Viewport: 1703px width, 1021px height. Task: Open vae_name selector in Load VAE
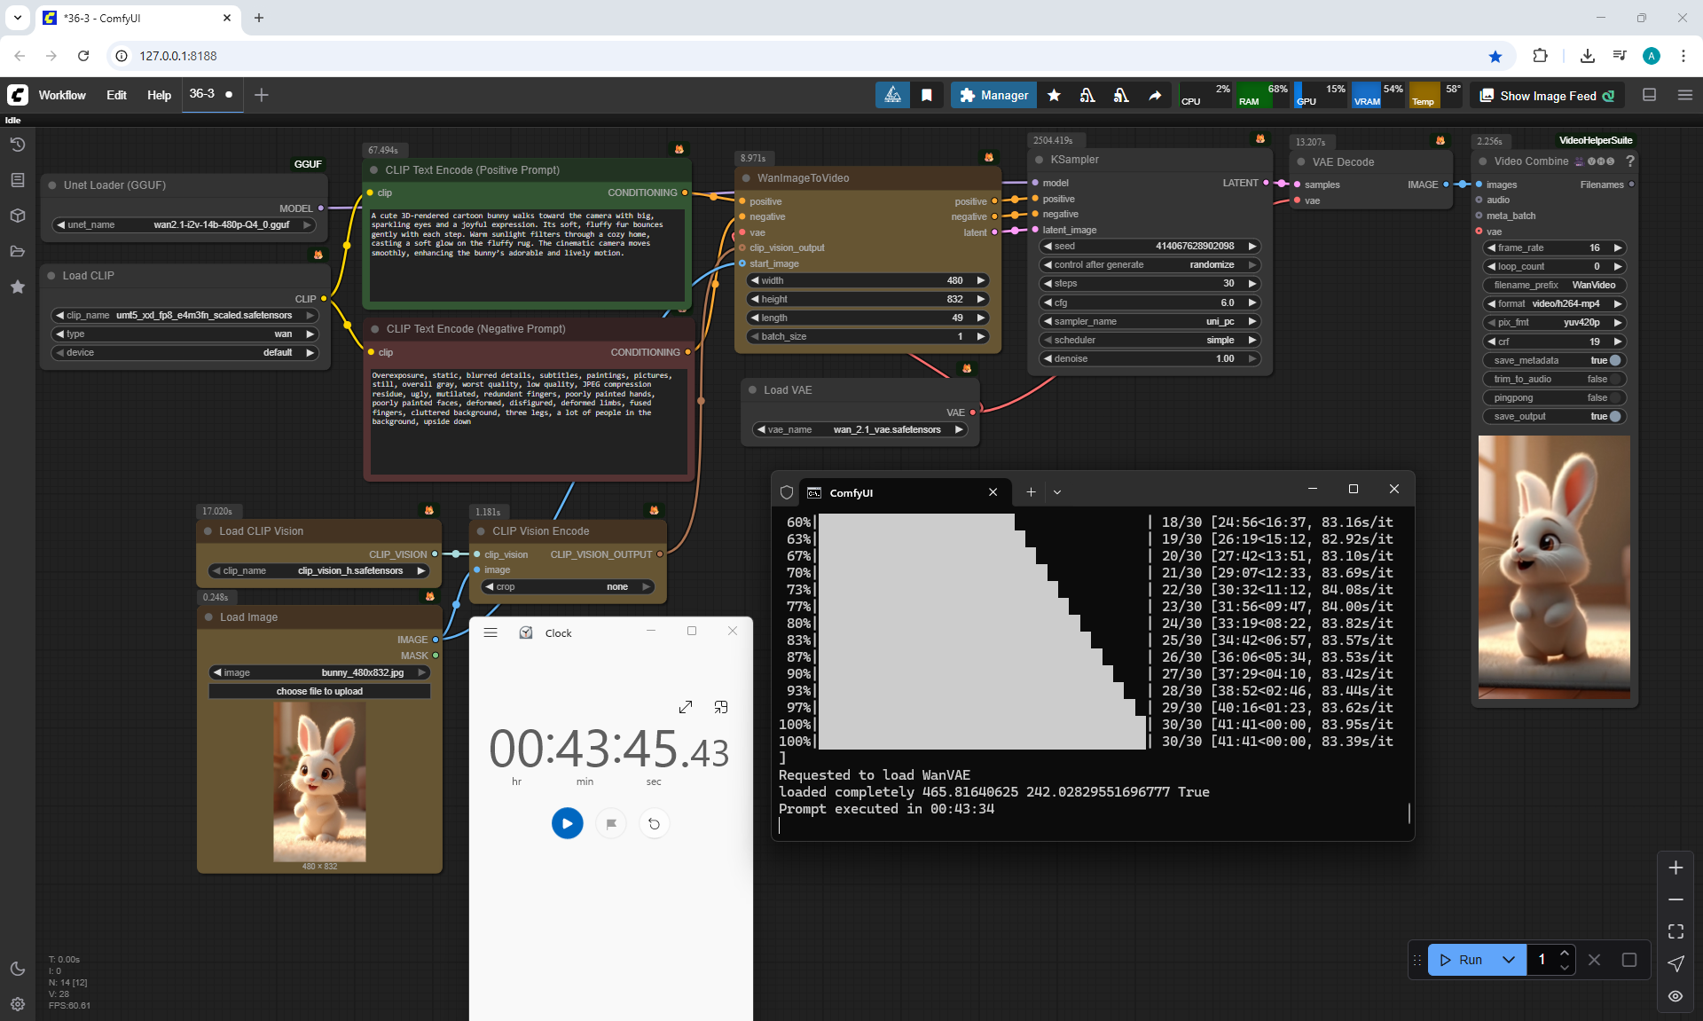pyautogui.click(x=859, y=429)
